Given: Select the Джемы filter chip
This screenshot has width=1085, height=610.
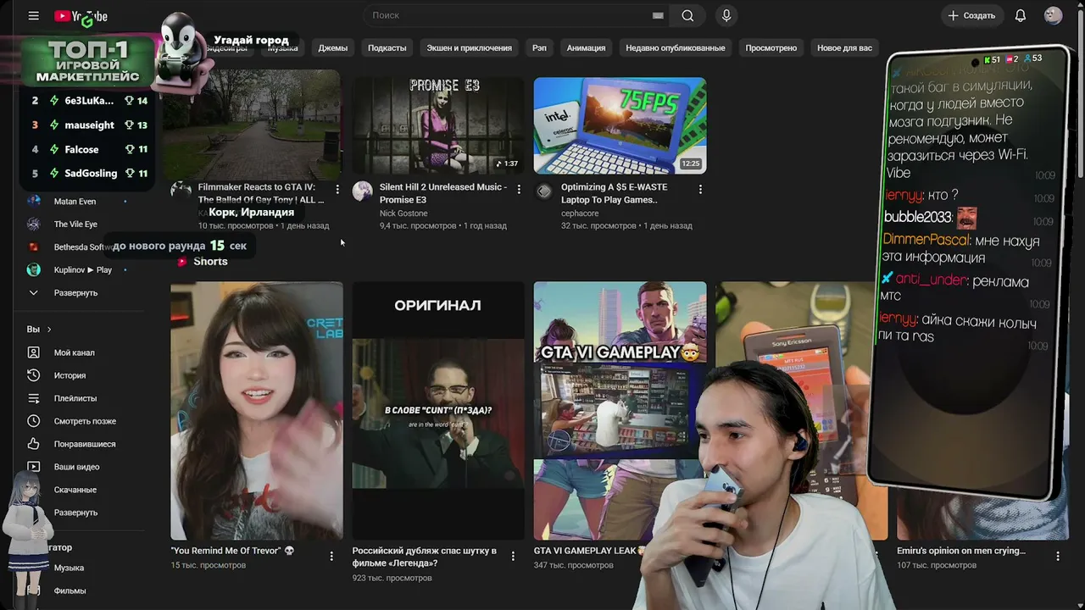Looking at the screenshot, I should (x=332, y=48).
